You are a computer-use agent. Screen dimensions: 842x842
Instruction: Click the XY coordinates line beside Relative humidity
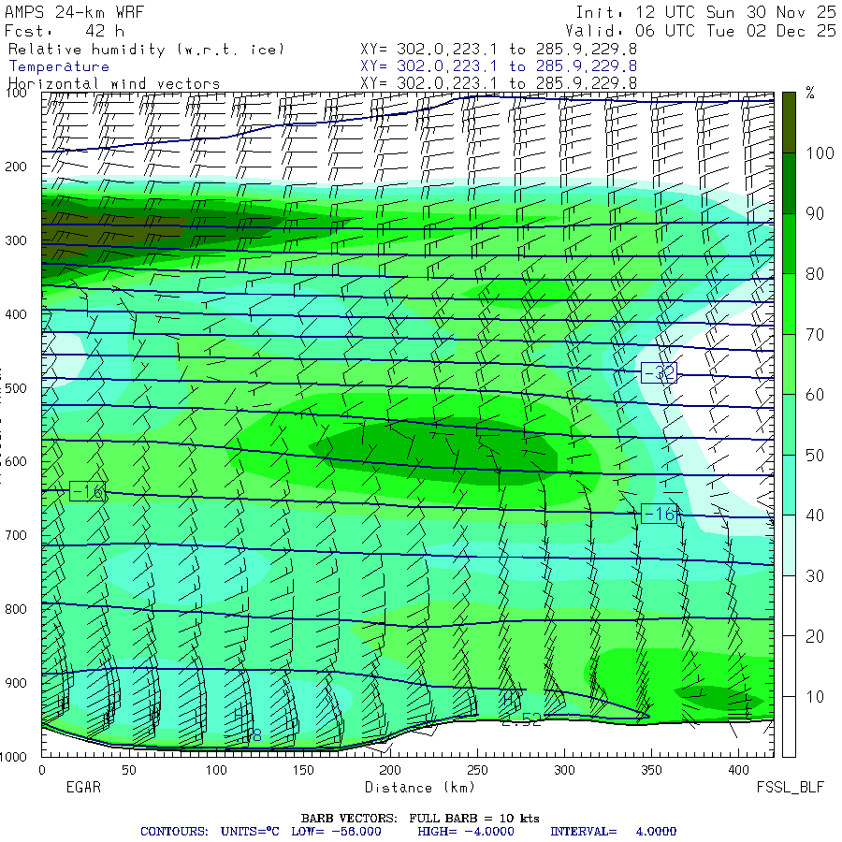[x=499, y=50]
